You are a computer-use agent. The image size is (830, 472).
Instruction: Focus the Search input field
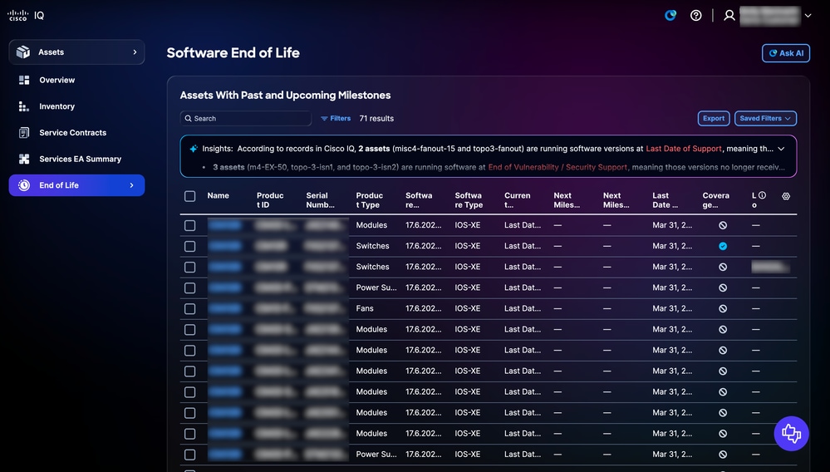[x=246, y=119]
